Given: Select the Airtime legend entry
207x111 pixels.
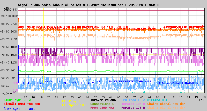Looking at the screenshot, I should [157, 100].
